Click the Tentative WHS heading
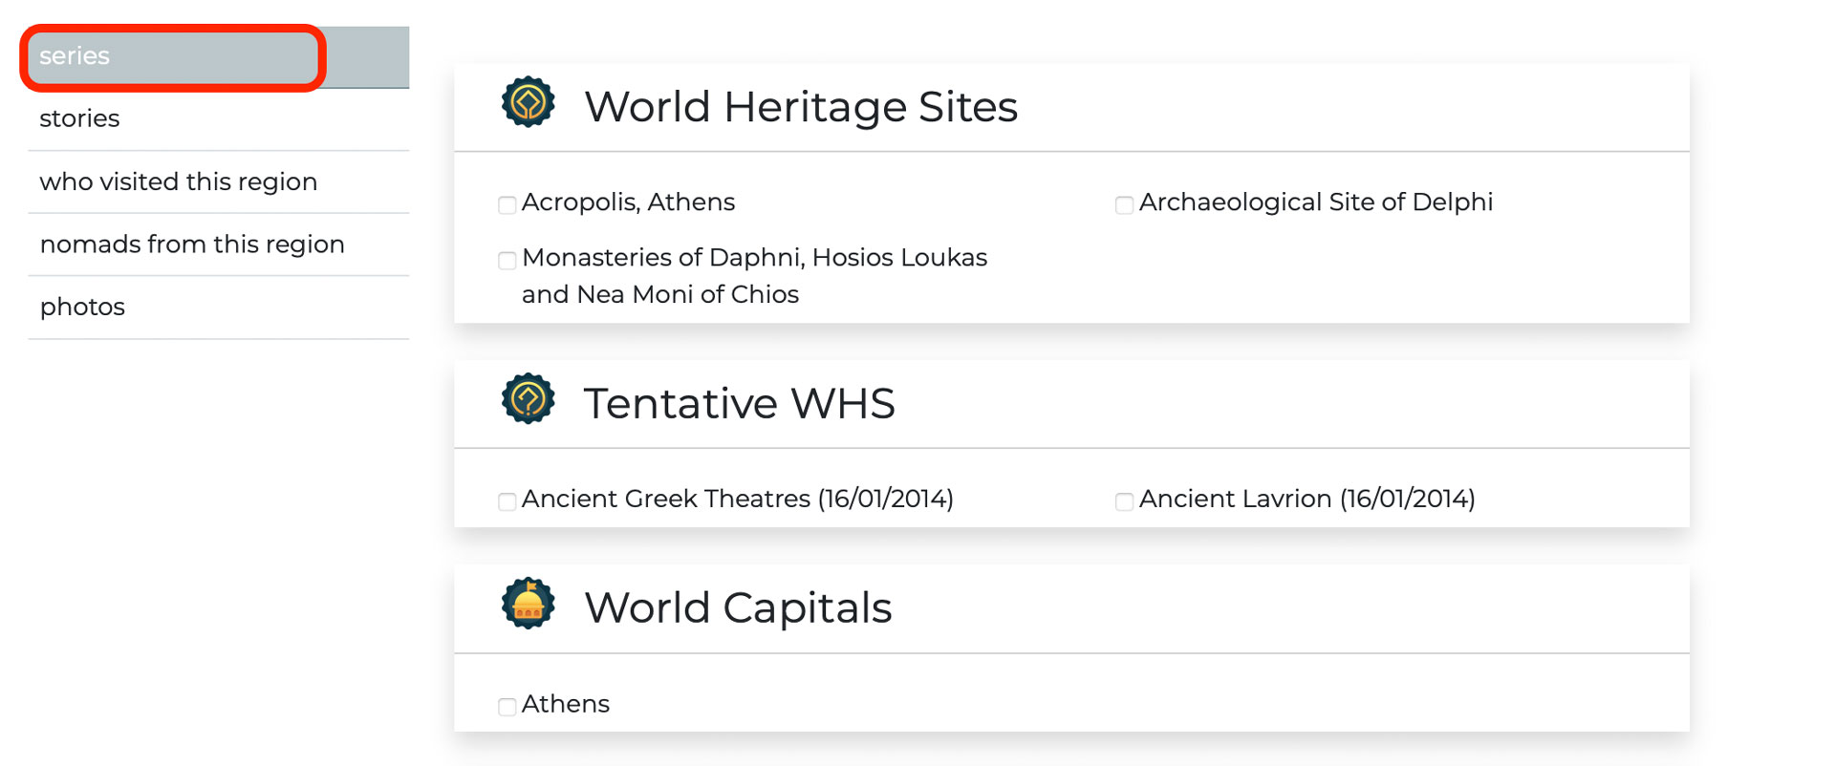Image resolution: width=1835 pixels, height=766 pixels. 739,403
